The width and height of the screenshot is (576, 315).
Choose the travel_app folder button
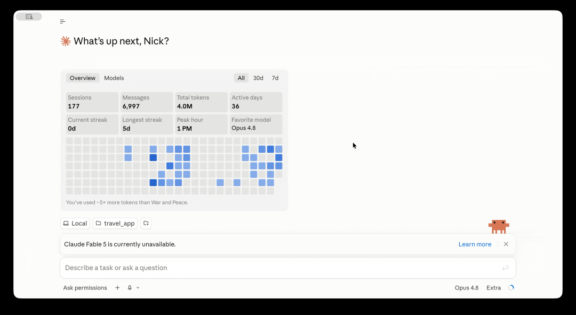(x=115, y=223)
